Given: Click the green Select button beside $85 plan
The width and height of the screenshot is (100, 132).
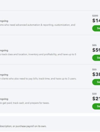Looking at the screenshot, I should tap(96, 58).
